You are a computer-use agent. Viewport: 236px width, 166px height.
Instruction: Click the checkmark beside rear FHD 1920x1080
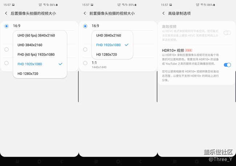click(x=60, y=64)
